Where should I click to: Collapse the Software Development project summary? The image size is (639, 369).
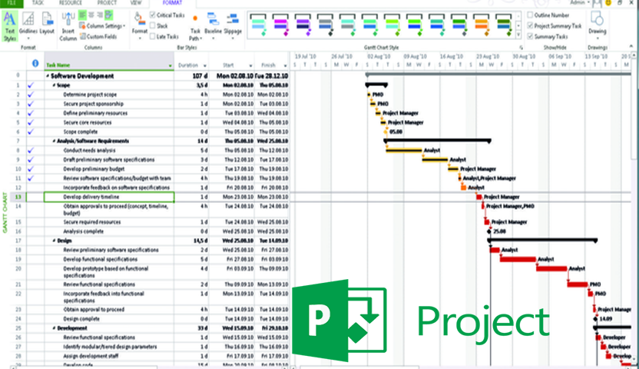point(48,76)
